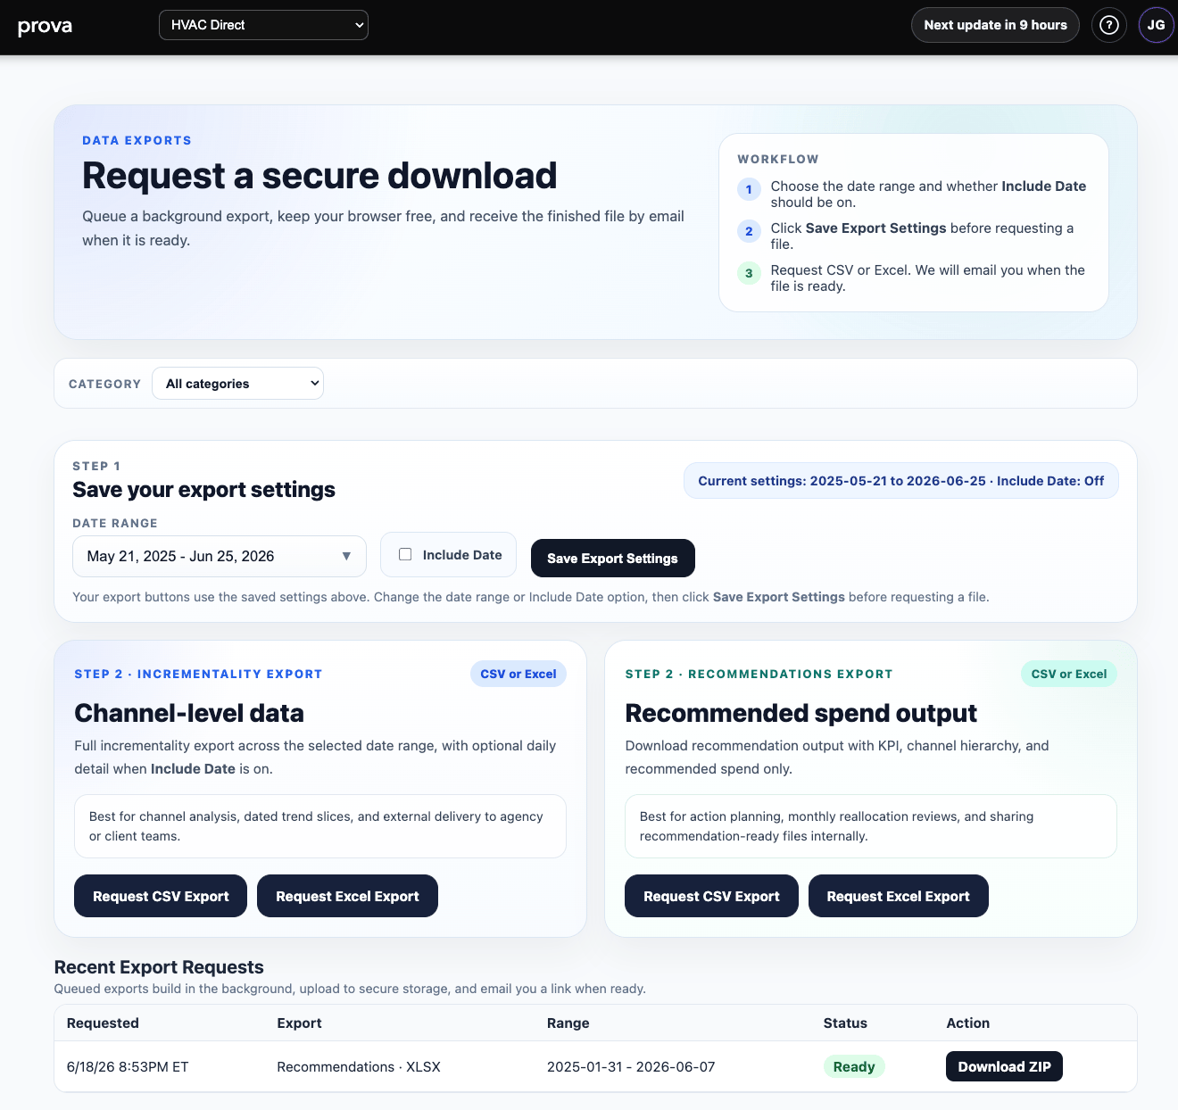Open the help question mark icon
Screen dimensions: 1178x1110
(x=1109, y=25)
